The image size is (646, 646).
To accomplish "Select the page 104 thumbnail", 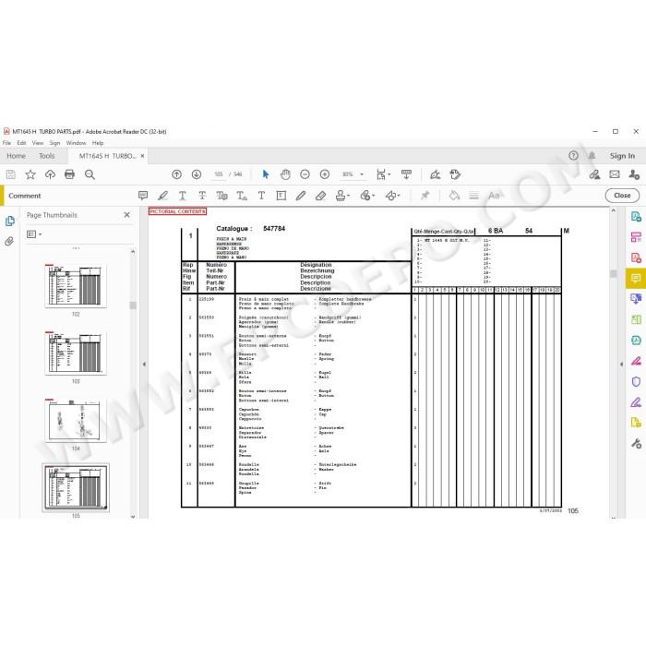I will (x=76, y=420).
